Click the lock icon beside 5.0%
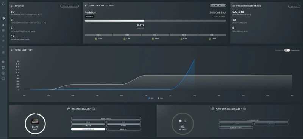303x139 pixels. [181, 39]
